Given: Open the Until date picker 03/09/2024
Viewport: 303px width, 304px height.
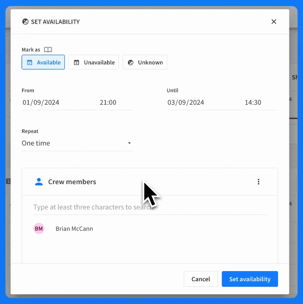Looking at the screenshot, I should coord(186,102).
